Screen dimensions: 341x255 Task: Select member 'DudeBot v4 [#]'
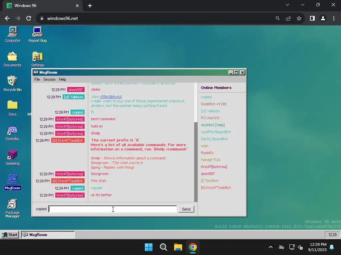(213, 104)
